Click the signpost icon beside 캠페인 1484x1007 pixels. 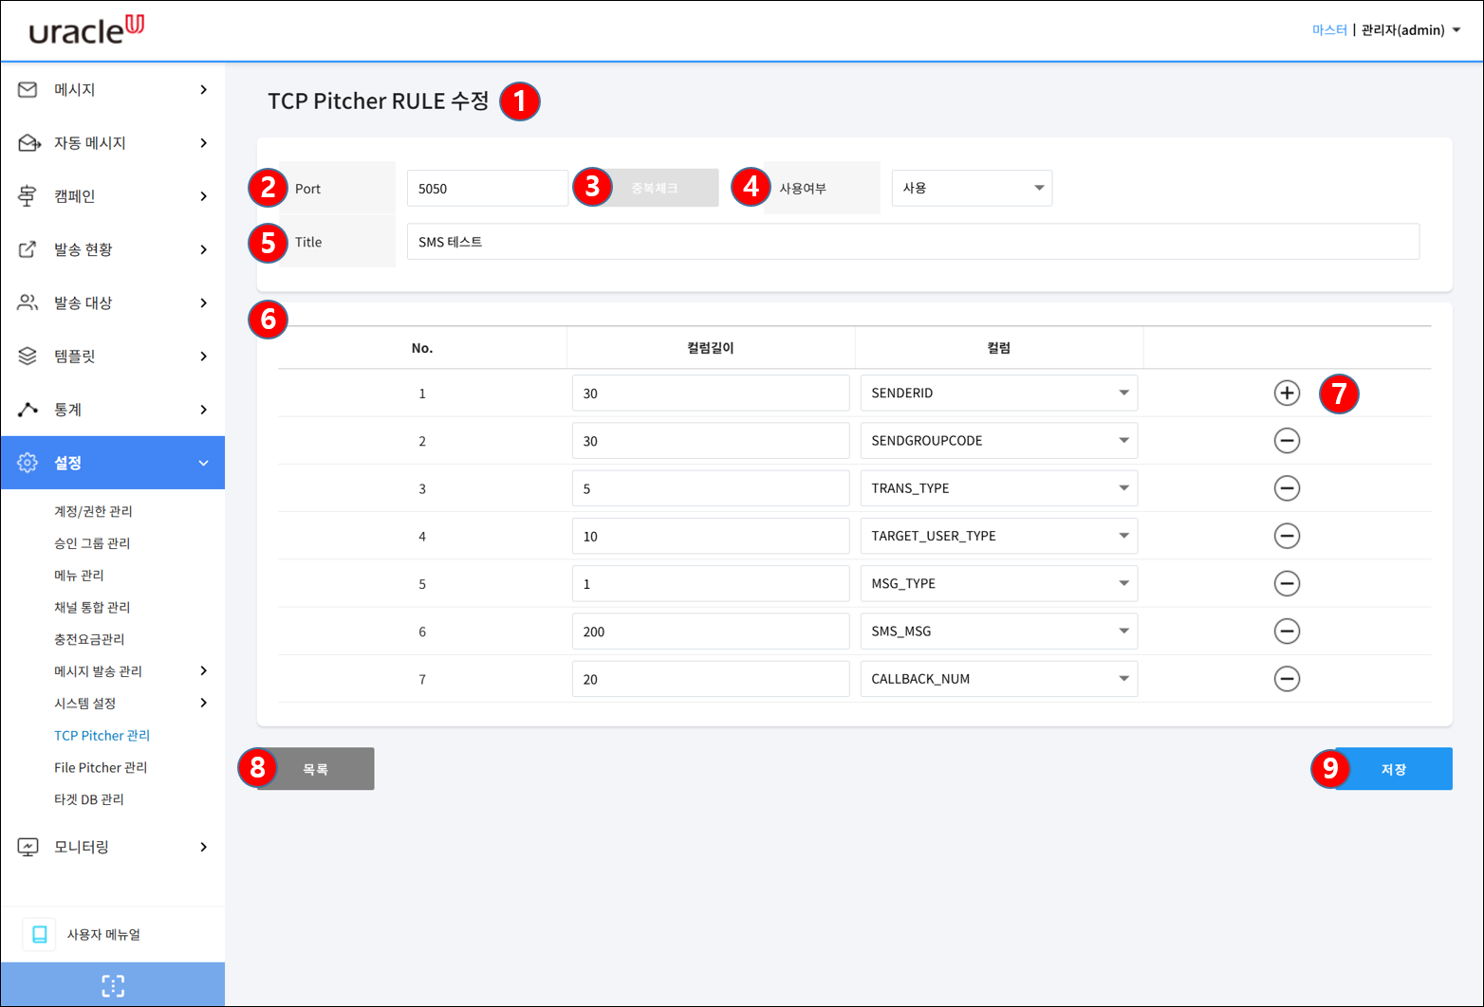[x=28, y=196]
